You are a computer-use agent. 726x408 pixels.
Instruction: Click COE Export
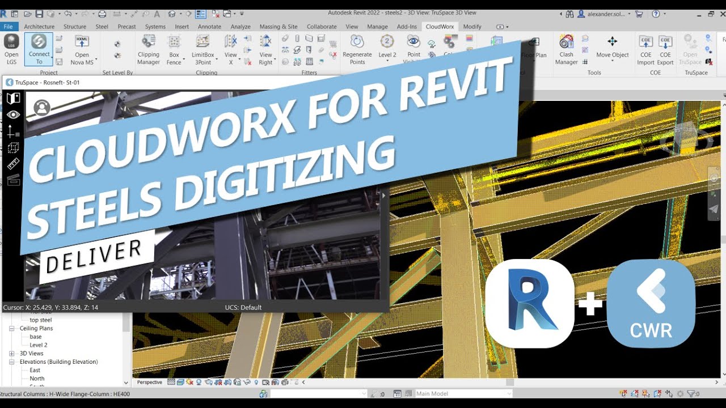click(665, 49)
